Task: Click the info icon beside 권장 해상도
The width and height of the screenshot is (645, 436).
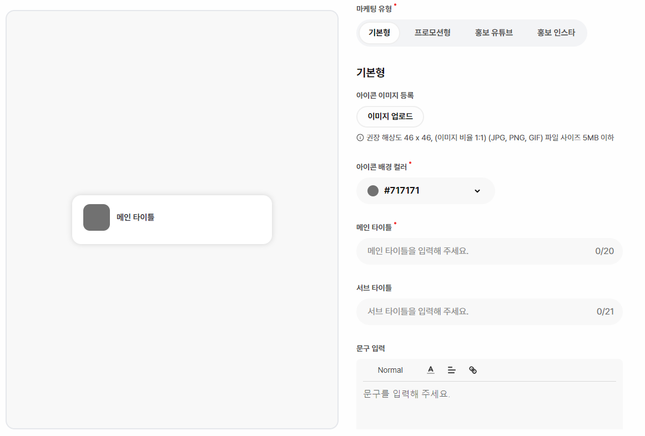Action: coord(360,138)
